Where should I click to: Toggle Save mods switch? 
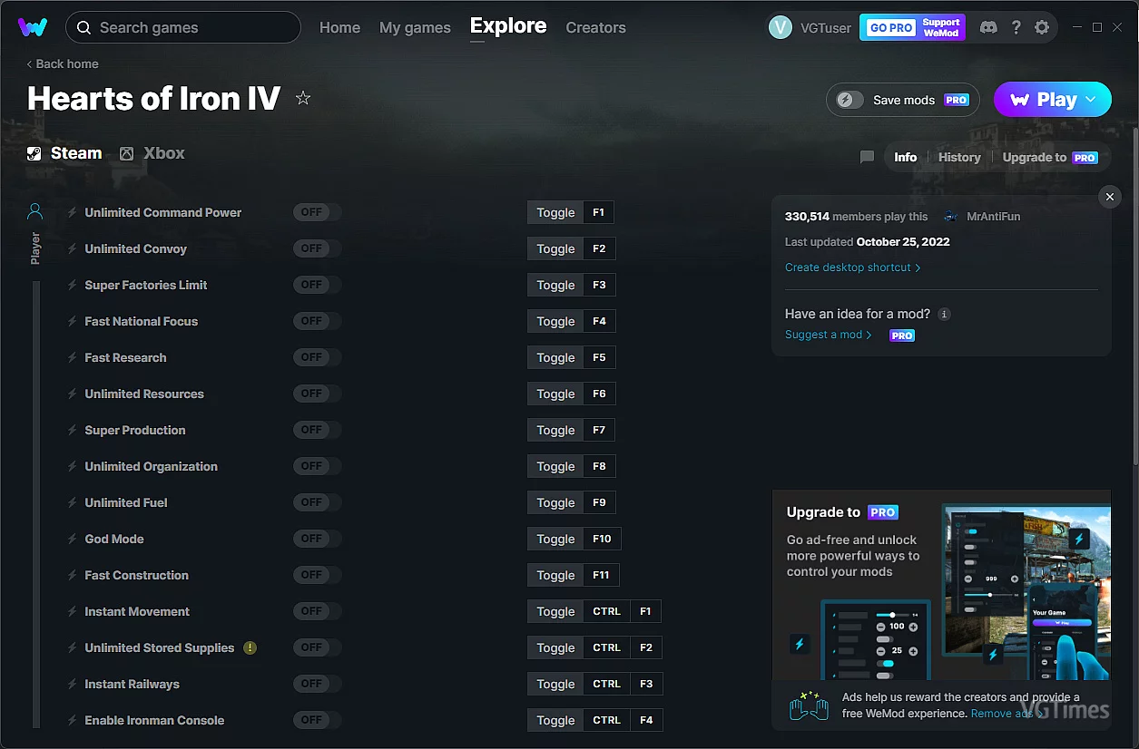(850, 100)
